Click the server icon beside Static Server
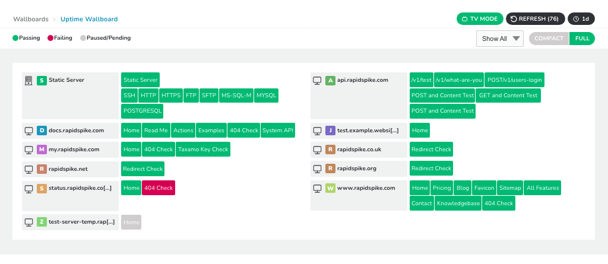Screen dimensions: 608x264 tap(28, 80)
